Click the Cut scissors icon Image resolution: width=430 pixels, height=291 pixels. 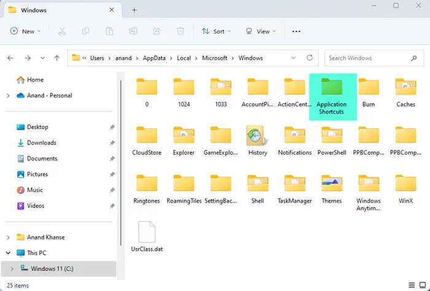62,31
